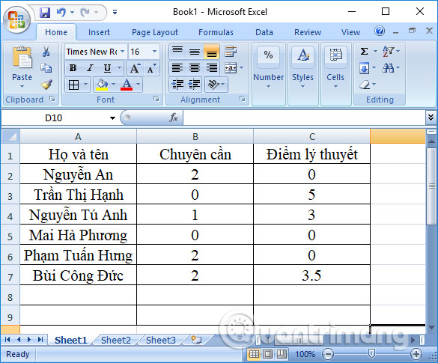Viewport: 438px width, 363px height.
Task: Switch to the Insert ribbon tab
Action: (99, 32)
